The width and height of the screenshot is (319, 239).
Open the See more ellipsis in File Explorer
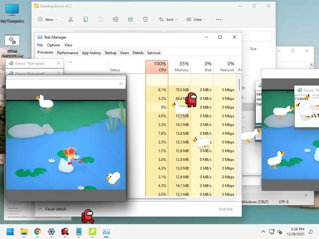point(219,20)
